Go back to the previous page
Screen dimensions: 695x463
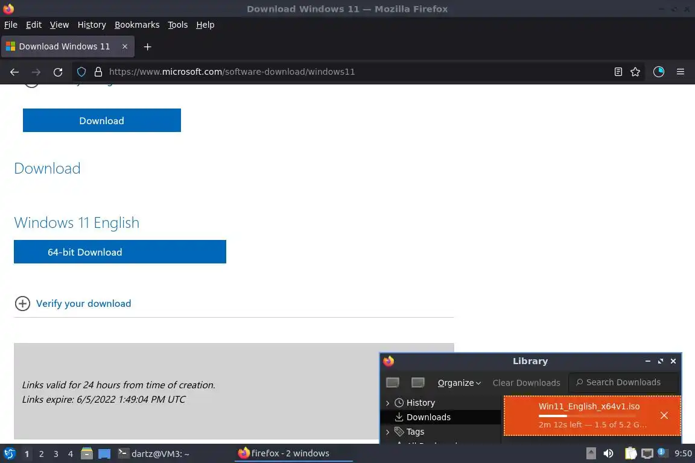point(14,72)
